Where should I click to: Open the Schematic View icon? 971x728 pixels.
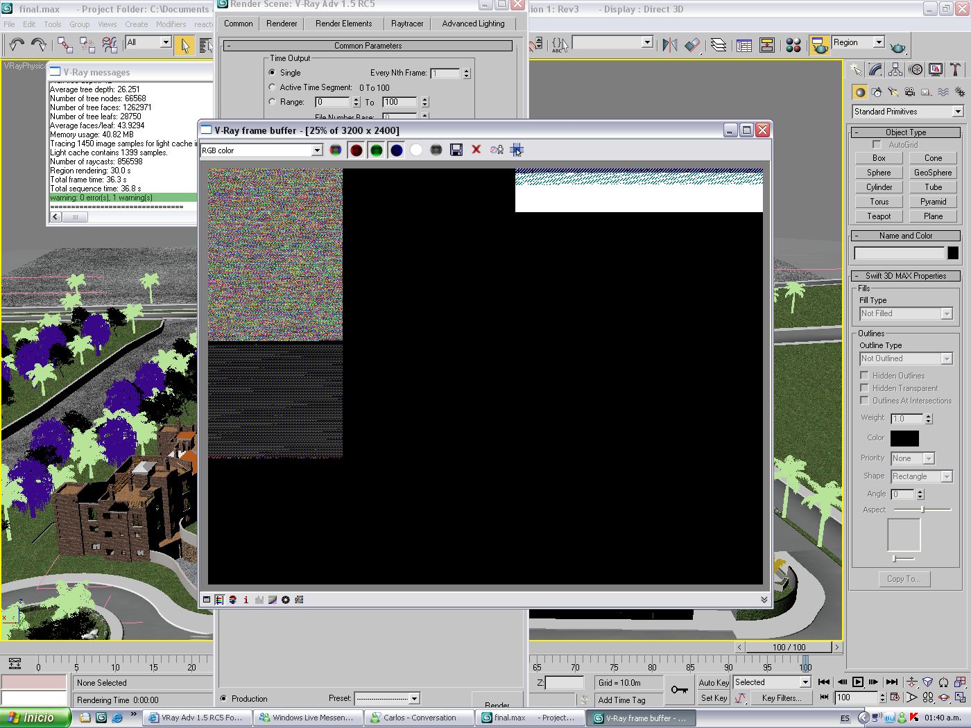767,45
